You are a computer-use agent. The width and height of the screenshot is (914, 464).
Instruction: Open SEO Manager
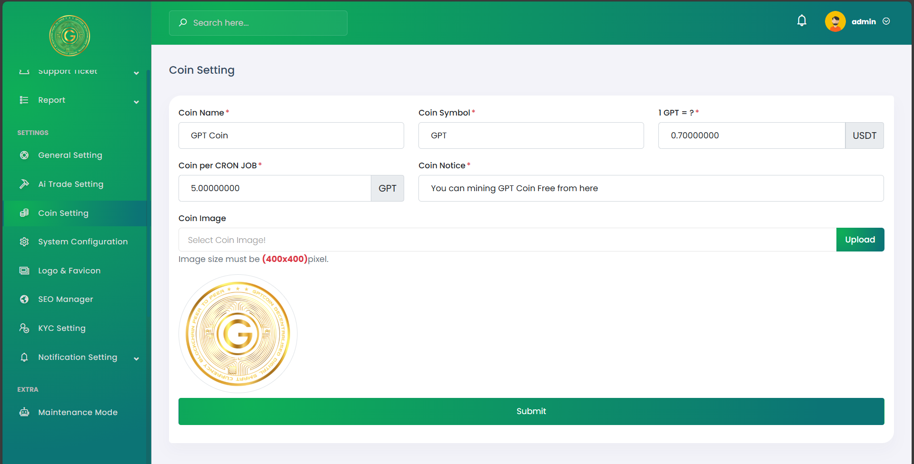[x=75, y=299]
